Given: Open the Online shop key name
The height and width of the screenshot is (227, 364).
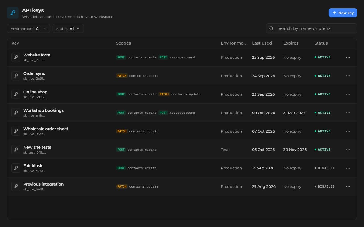Looking at the screenshot, I should [35, 92].
